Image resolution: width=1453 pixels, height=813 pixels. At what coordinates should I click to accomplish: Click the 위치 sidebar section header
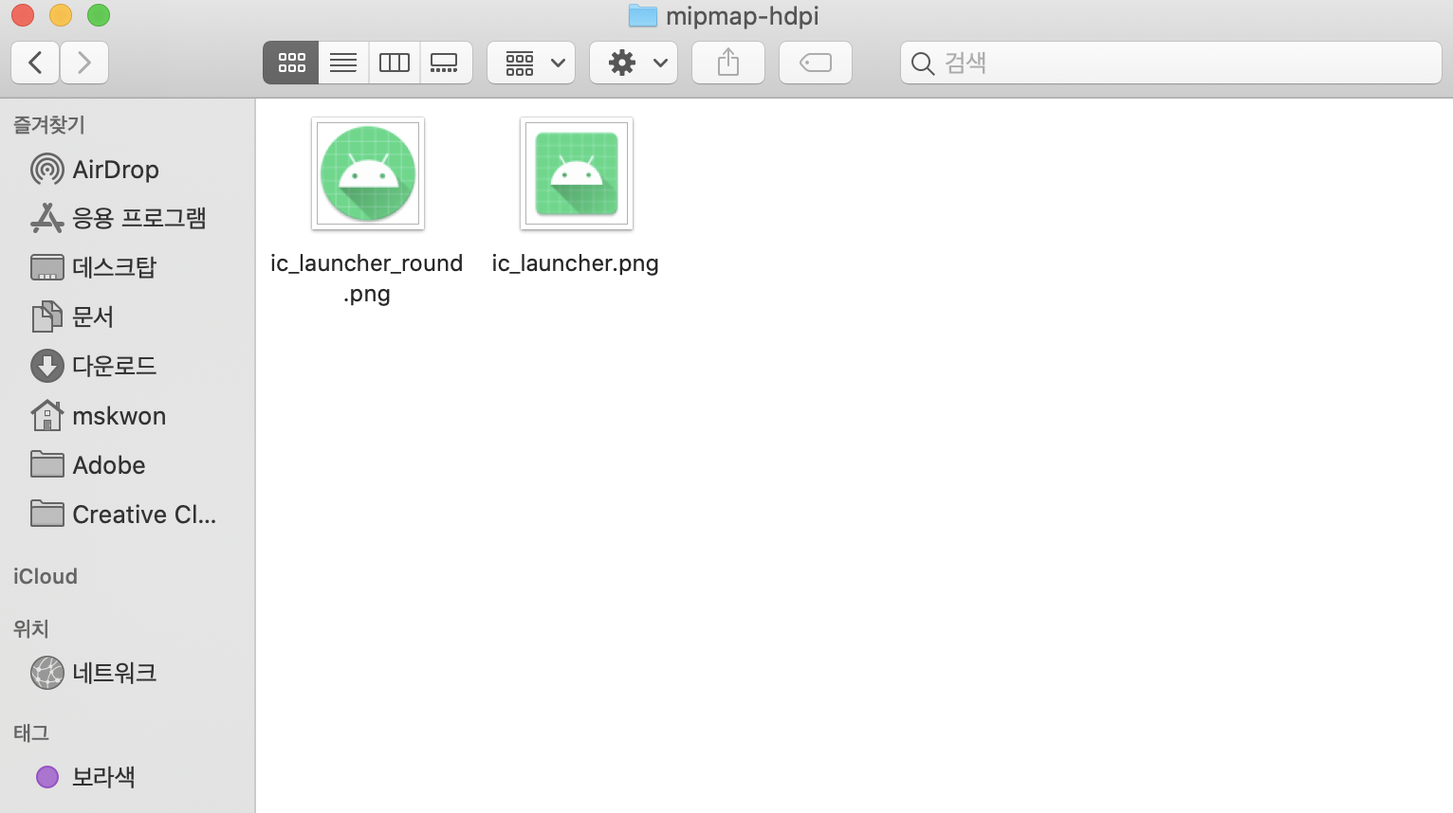31,628
